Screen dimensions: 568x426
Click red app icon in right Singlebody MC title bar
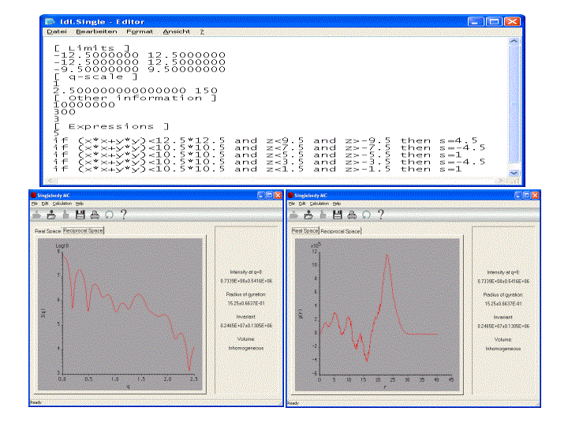tap(290, 196)
